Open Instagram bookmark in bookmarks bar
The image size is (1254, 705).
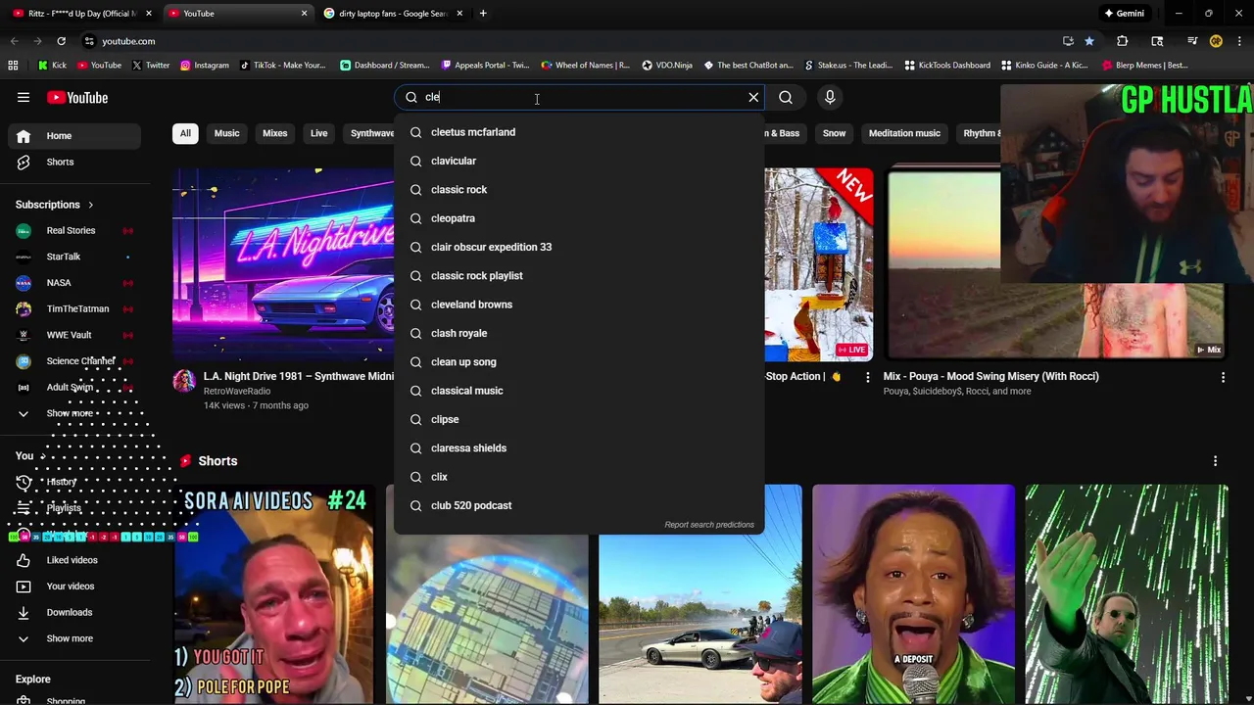pos(204,66)
